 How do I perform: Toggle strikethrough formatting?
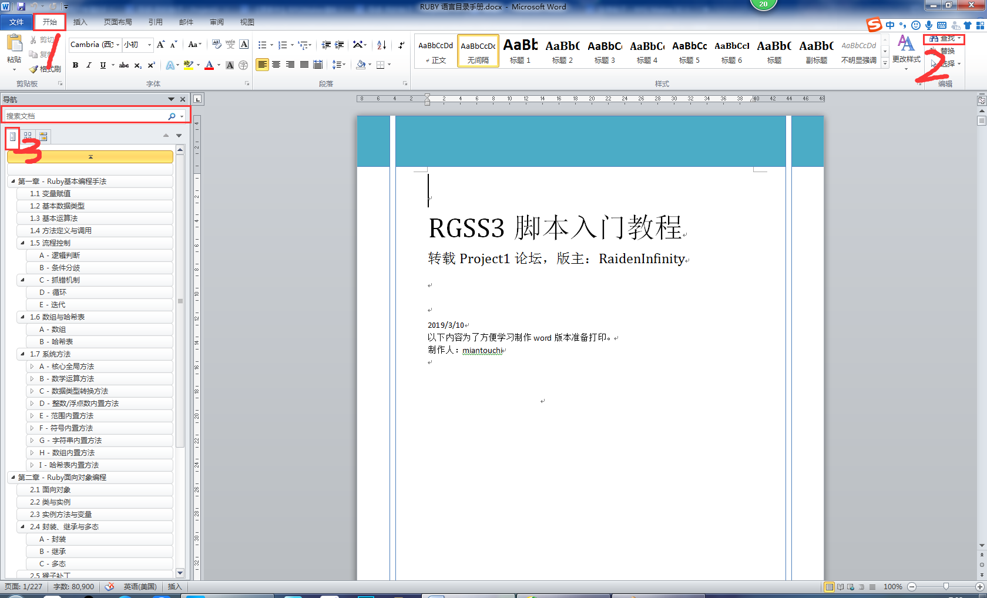(124, 65)
